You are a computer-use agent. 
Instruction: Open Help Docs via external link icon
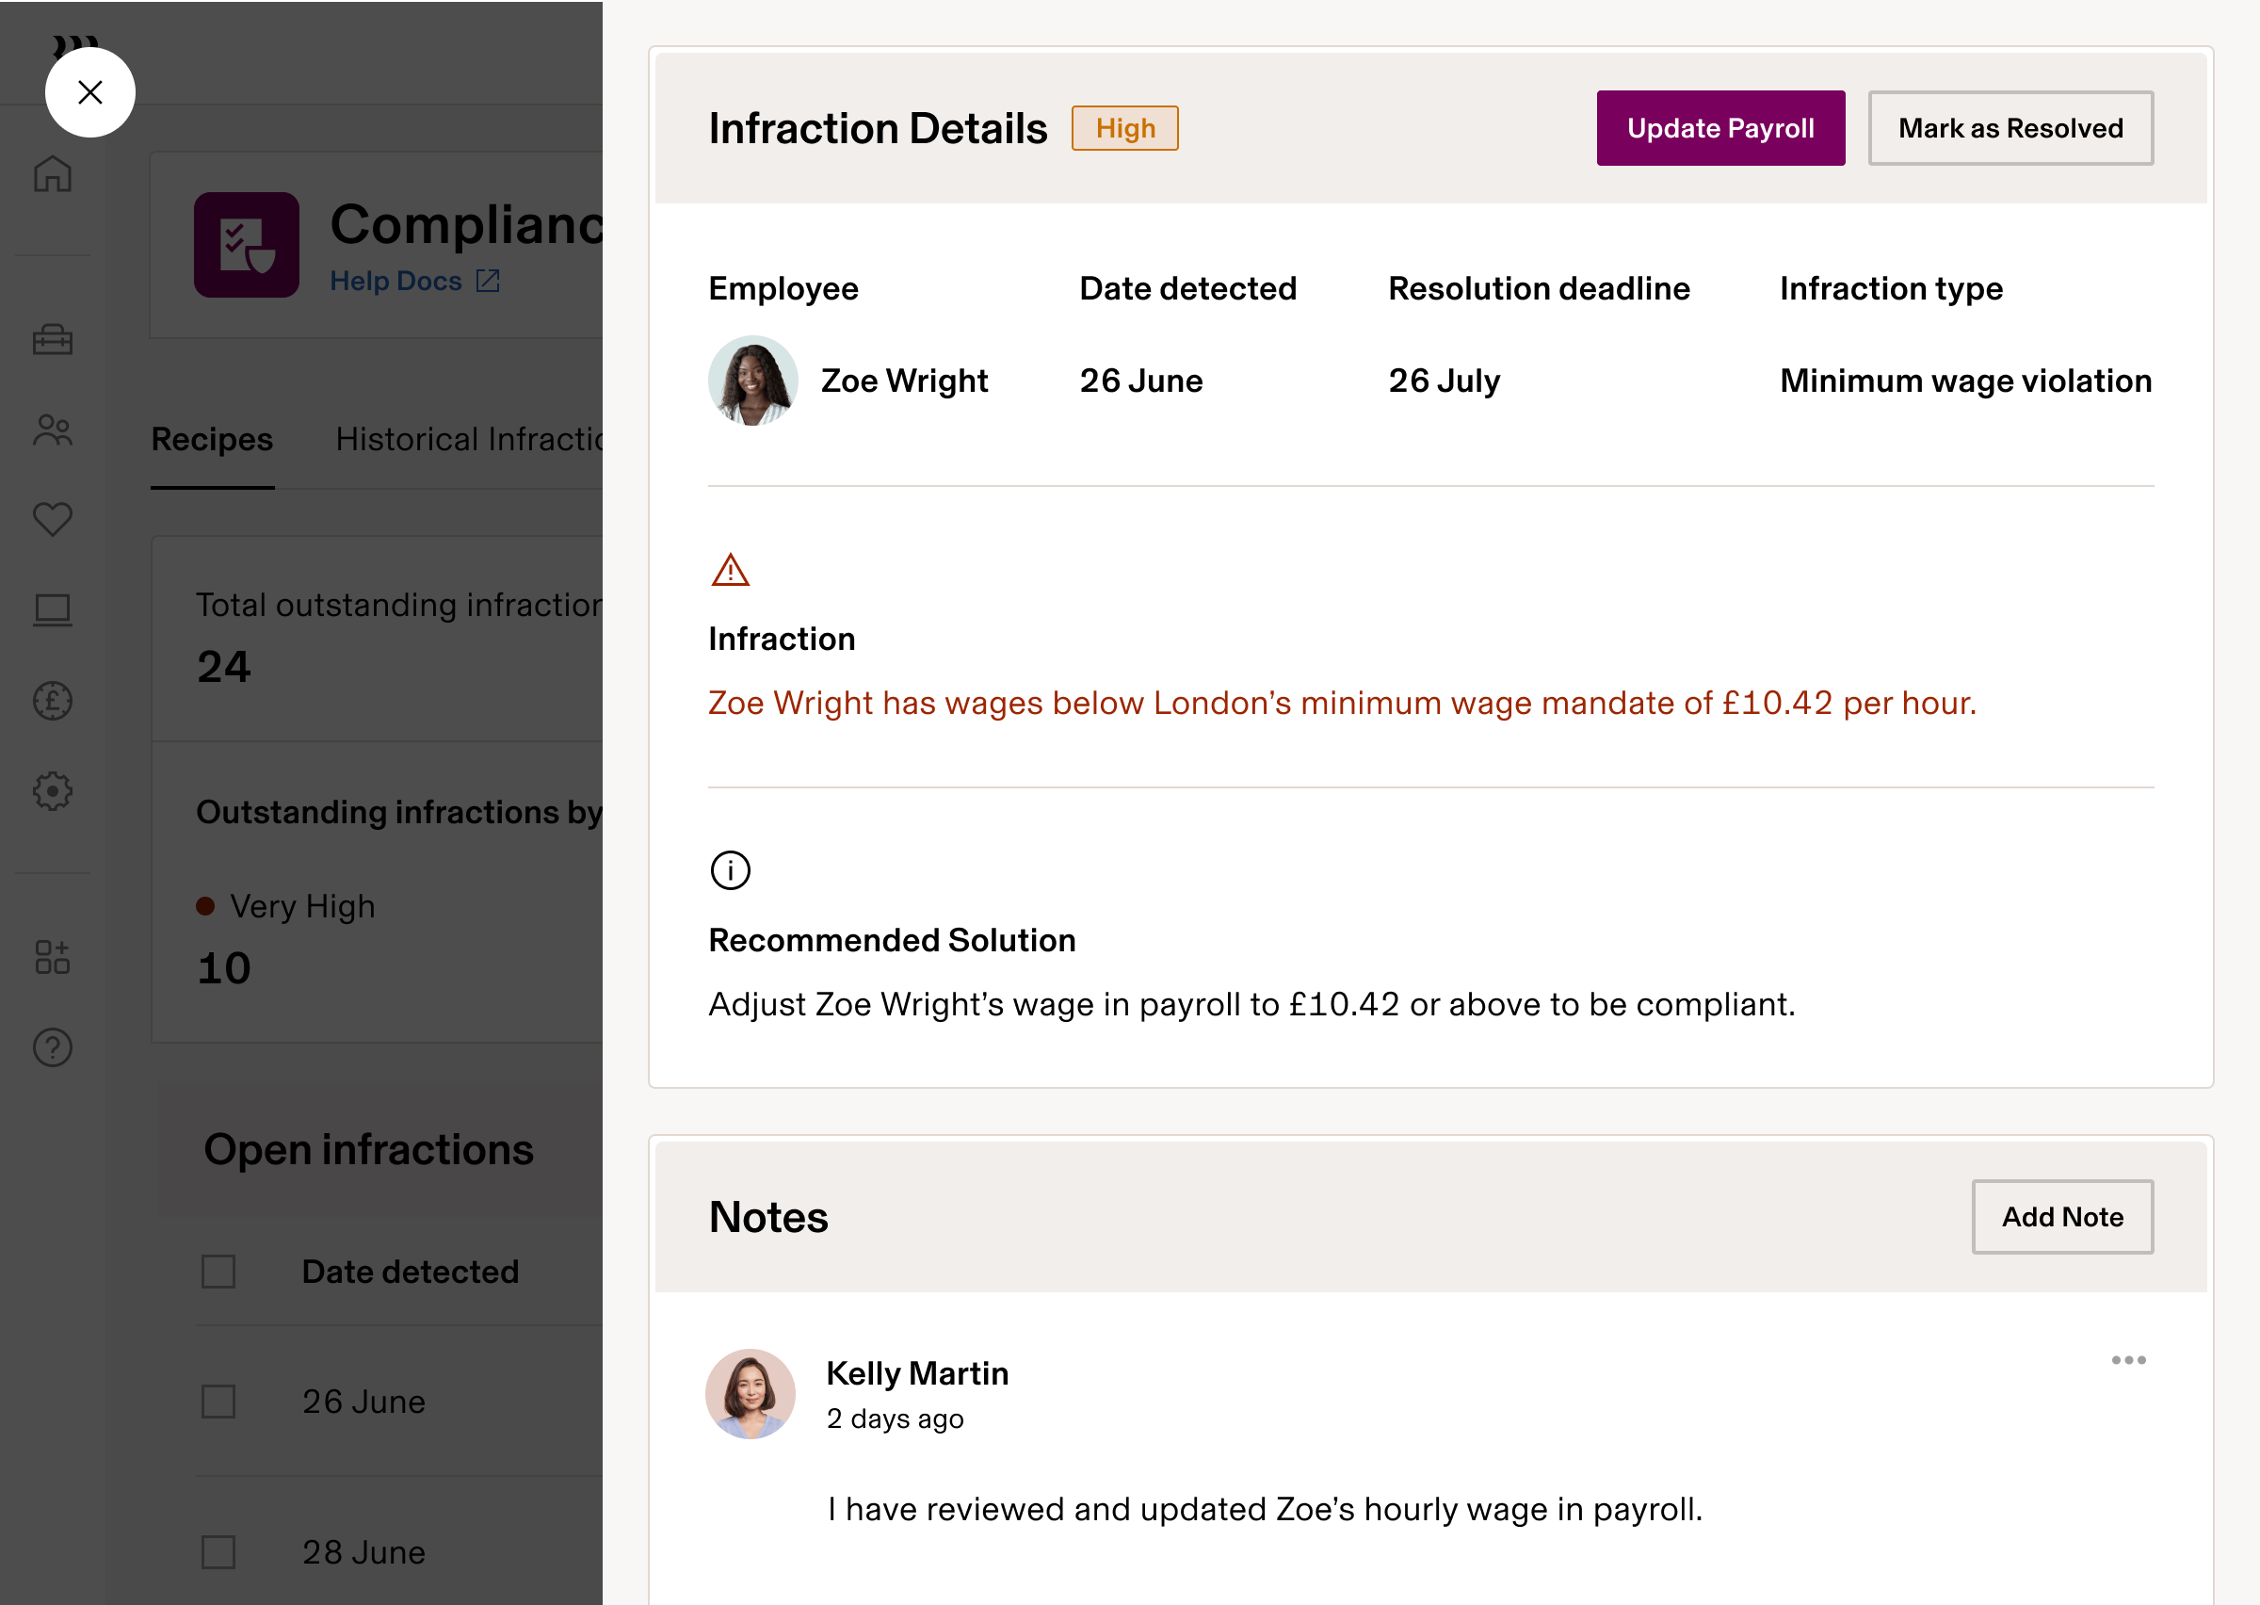488,281
